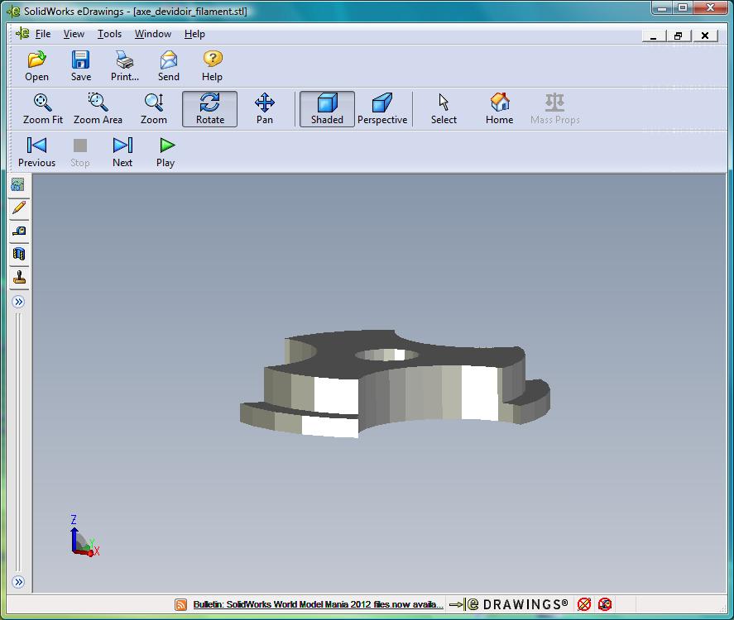Open the Tools menu
734x620 pixels.
[x=109, y=34]
